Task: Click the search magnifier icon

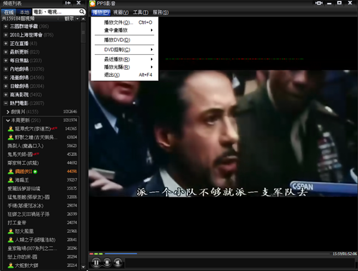Action: [x=81, y=11]
